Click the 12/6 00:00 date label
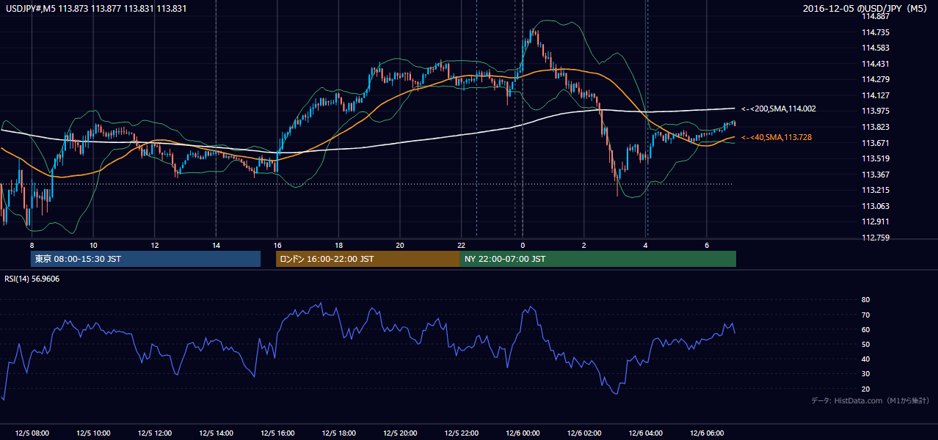 coord(523,433)
